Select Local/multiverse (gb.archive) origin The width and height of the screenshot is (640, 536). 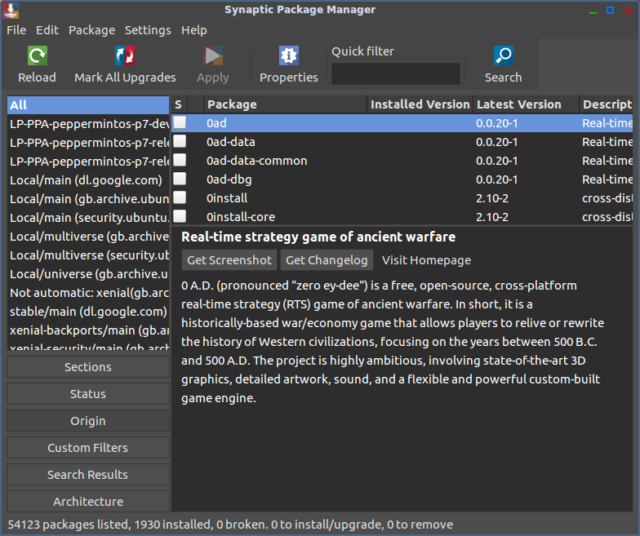click(x=88, y=237)
